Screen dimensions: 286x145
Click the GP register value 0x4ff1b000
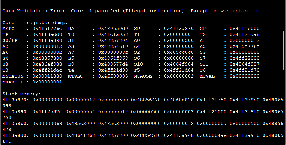[x=244, y=29]
